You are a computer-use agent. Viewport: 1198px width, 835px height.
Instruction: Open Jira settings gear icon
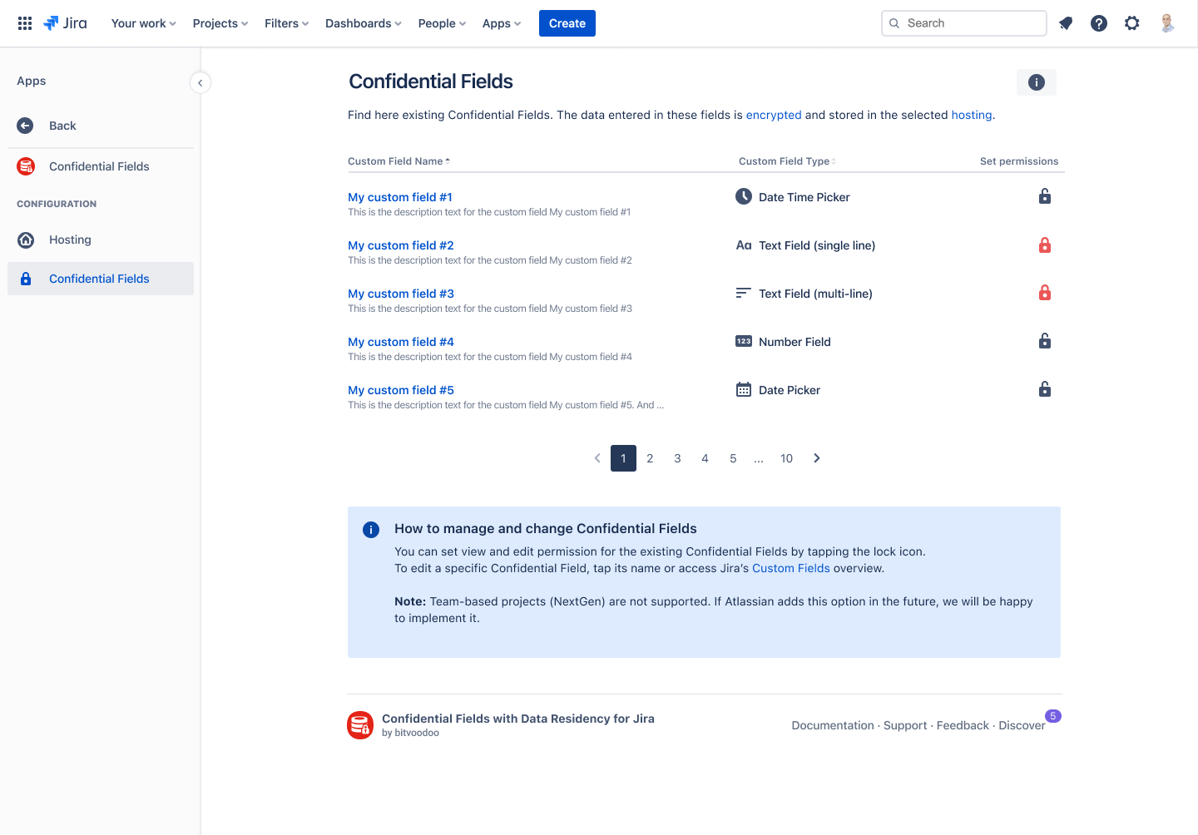[x=1132, y=22]
